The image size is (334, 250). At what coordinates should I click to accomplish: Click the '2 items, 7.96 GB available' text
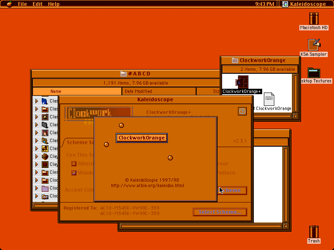[268, 69]
